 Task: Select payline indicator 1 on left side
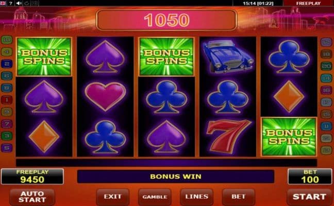pyautogui.click(x=7, y=100)
